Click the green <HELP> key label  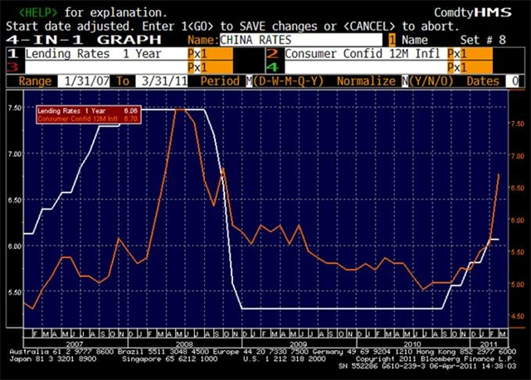coord(38,12)
